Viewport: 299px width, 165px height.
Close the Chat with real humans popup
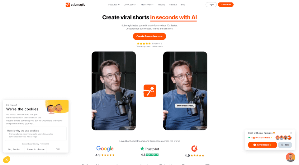(291, 133)
